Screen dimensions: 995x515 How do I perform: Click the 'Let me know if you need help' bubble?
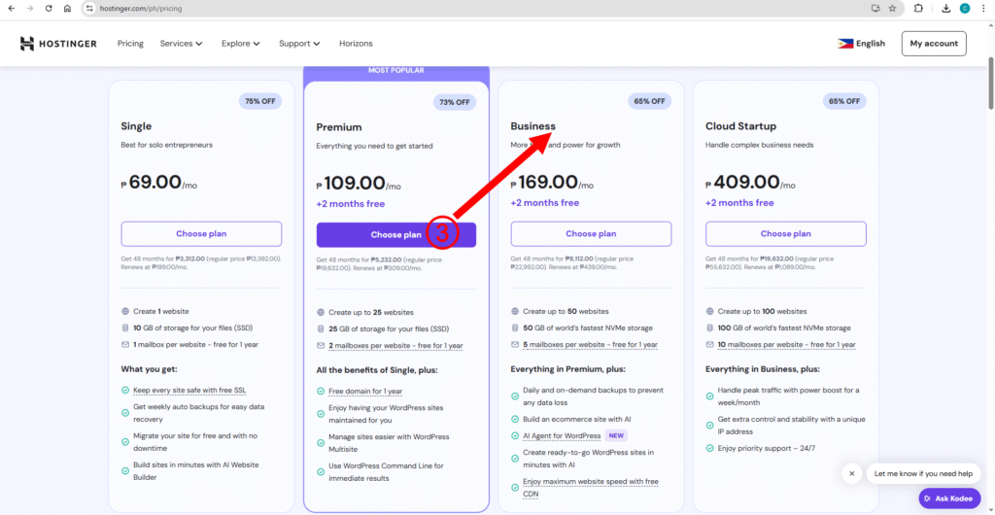click(923, 473)
